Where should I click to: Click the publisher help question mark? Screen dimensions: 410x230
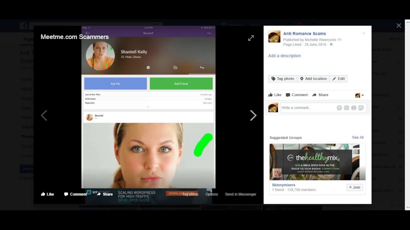339,40
